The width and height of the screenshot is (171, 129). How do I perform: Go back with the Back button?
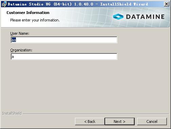point(90,122)
